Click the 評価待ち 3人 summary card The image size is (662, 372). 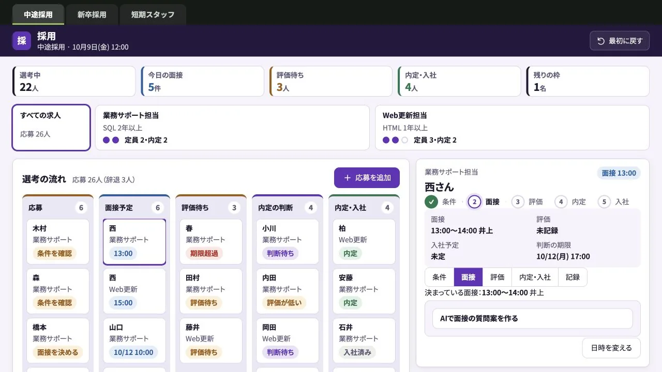pyautogui.click(x=331, y=81)
